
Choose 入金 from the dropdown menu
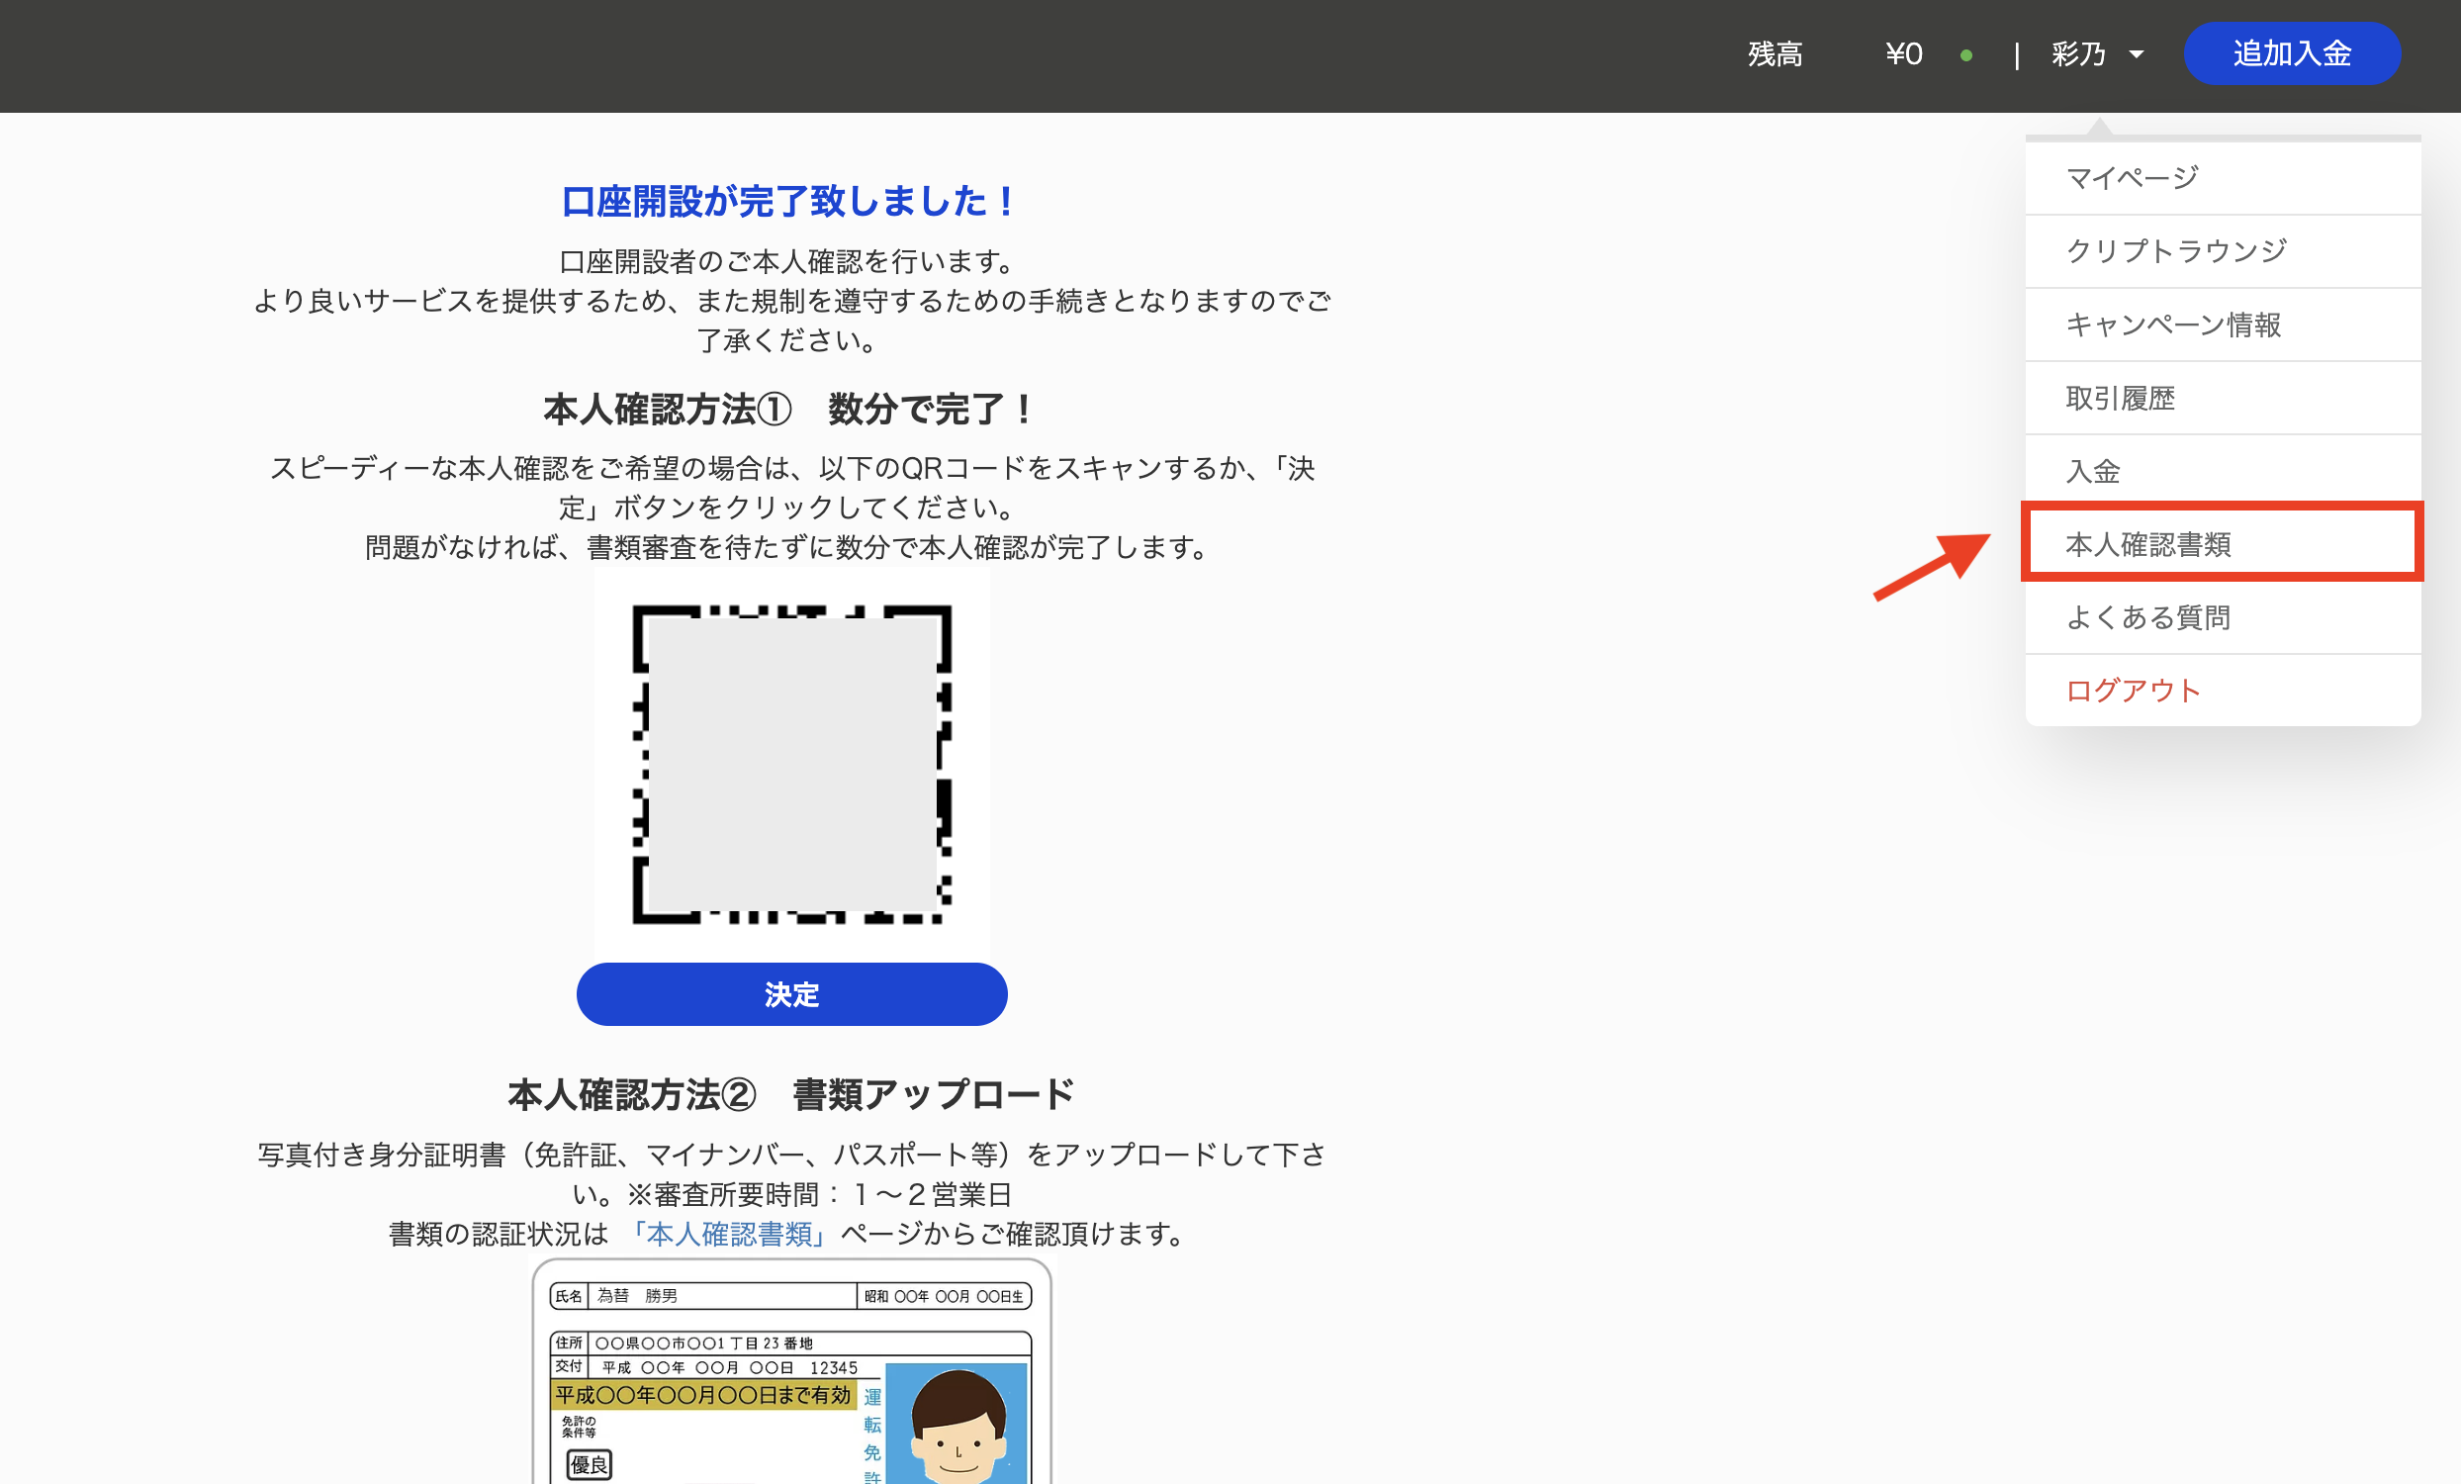tap(2223, 470)
